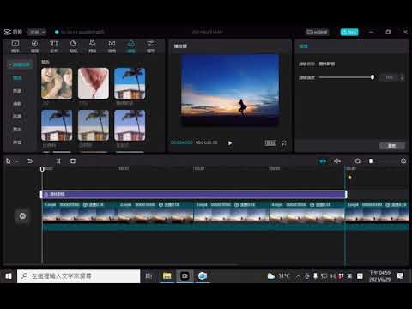Select the highlighted teal filter category

[x=17, y=78]
